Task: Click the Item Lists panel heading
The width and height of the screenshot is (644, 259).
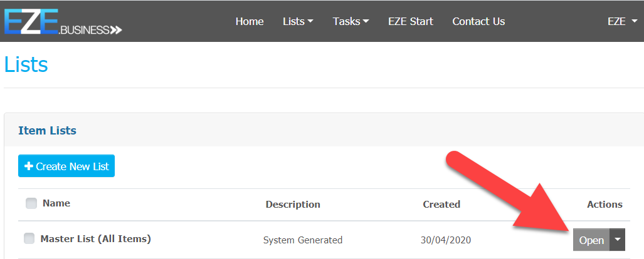Action: click(48, 131)
